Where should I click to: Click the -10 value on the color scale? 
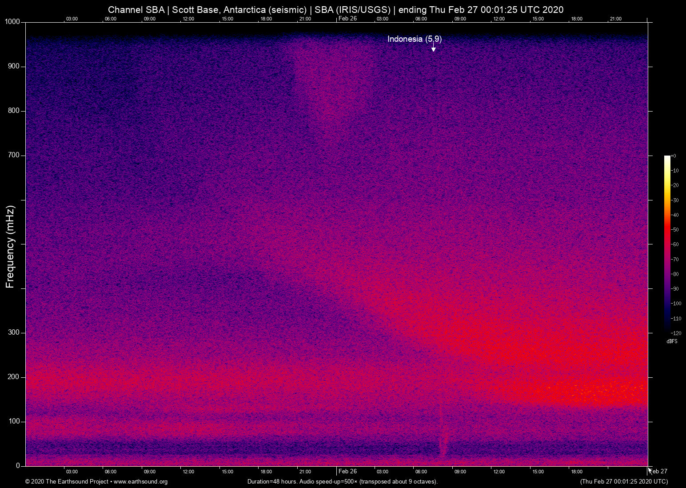(x=675, y=171)
